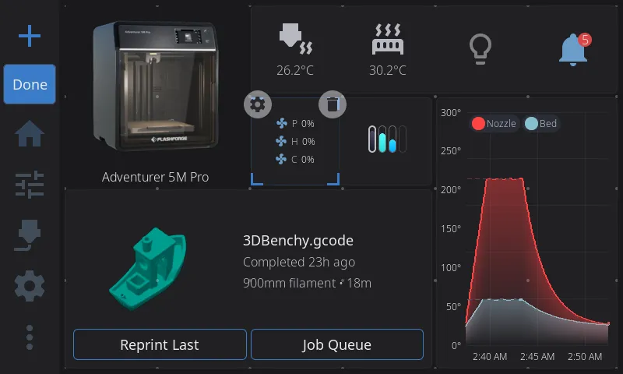Open settings gear in the sidebar
Screen dimensions: 623x374
tap(30, 286)
